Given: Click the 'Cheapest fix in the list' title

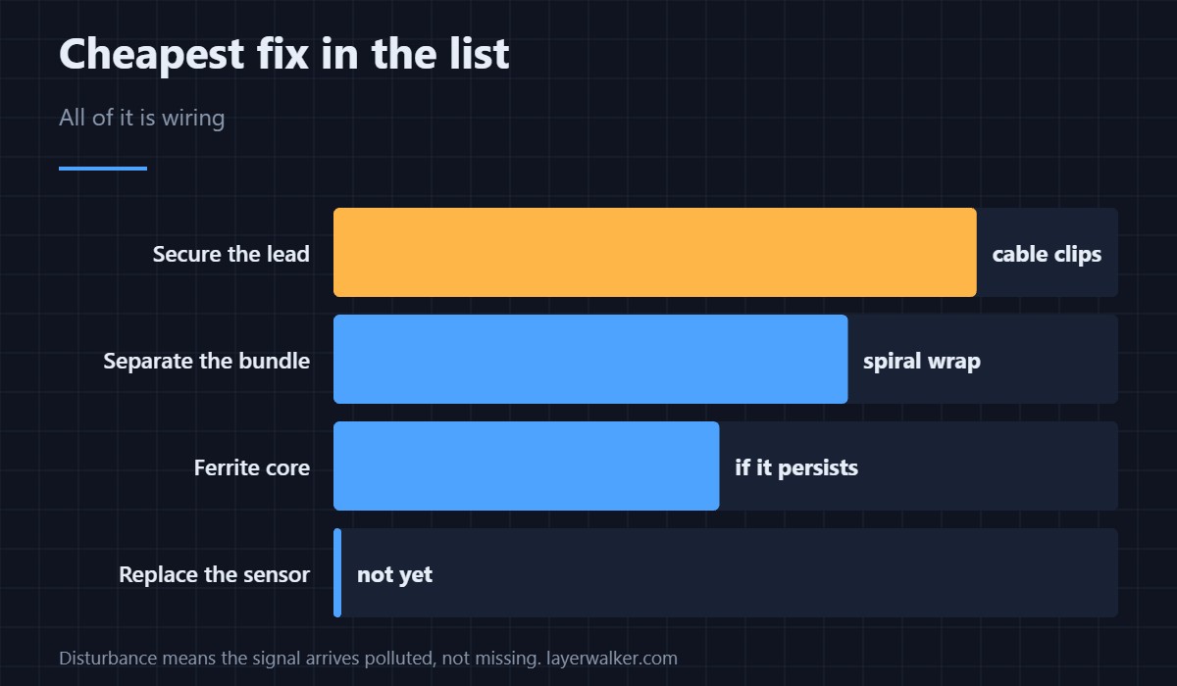Looking at the screenshot, I should pyautogui.click(x=284, y=53).
